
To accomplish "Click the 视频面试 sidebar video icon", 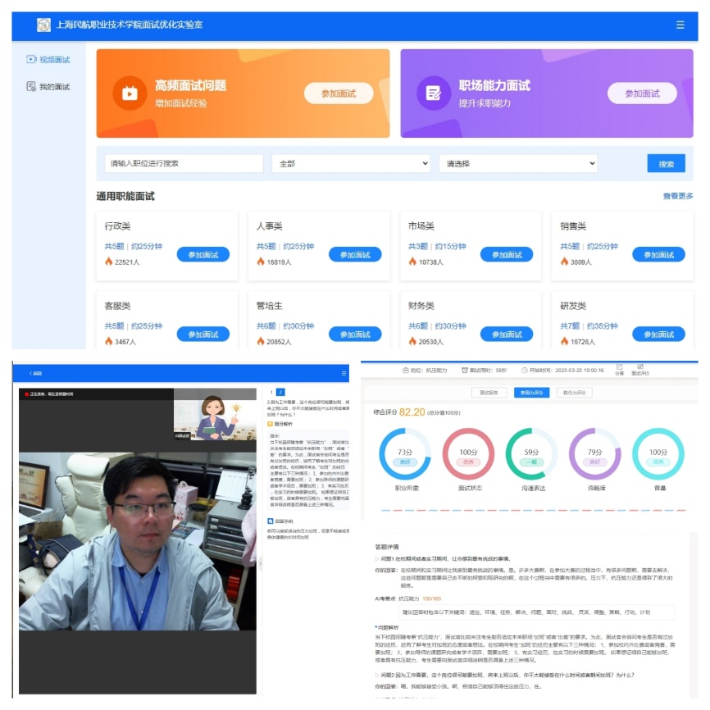I will tap(31, 60).
